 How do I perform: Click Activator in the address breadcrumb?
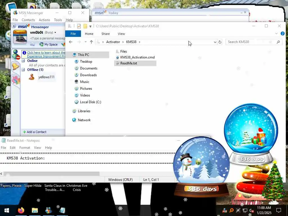click(x=113, y=42)
